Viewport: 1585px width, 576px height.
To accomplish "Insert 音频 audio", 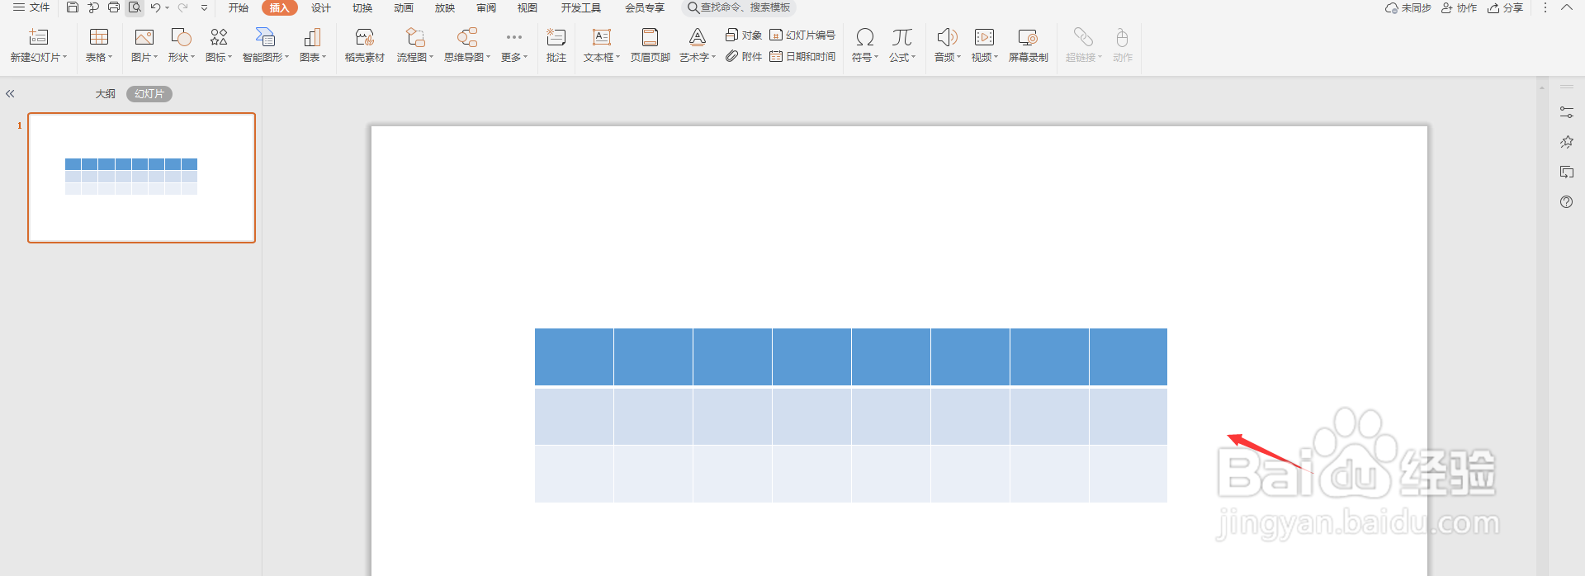I will [948, 45].
